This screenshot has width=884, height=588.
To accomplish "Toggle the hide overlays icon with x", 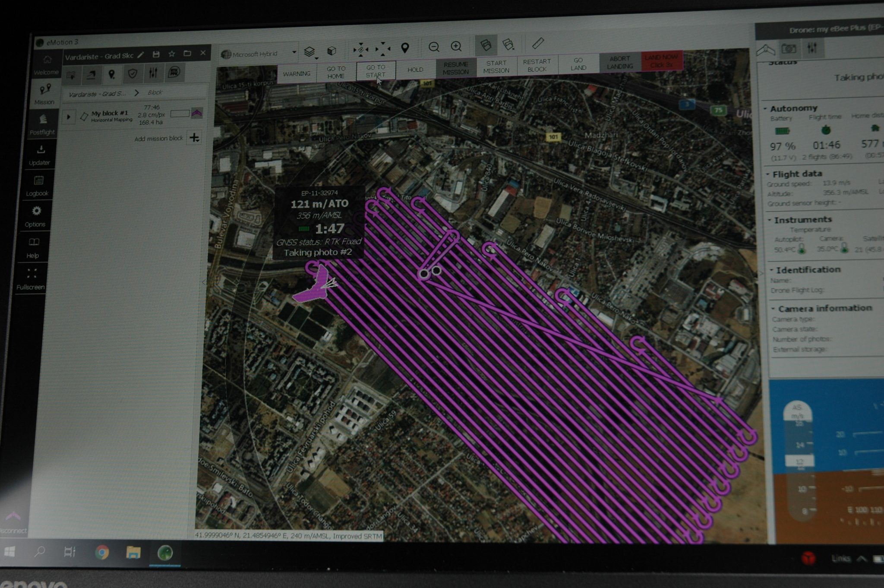I will 509,44.
